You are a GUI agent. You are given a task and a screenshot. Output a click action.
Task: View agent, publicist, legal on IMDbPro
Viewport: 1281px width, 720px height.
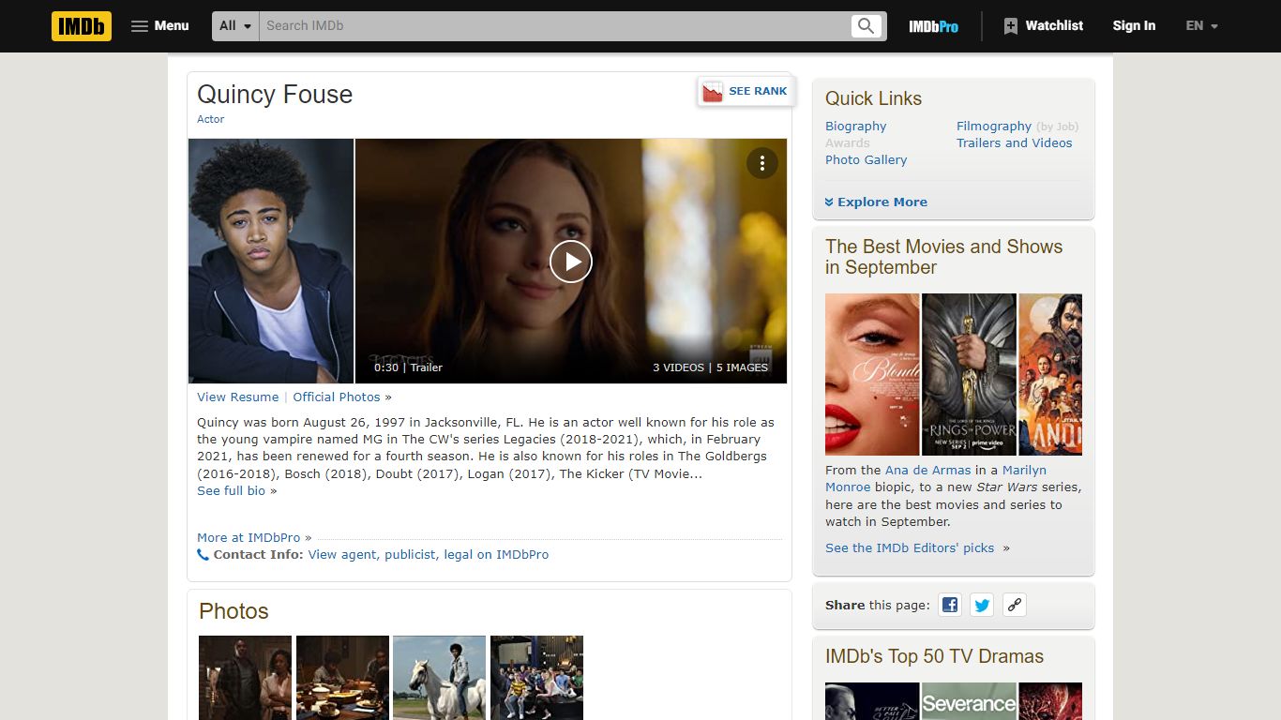[429, 554]
